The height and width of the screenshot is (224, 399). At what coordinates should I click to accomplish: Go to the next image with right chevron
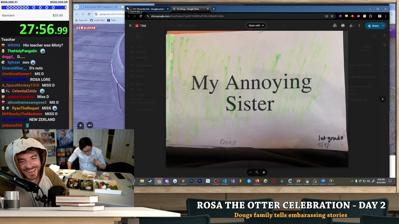coord(382,99)
